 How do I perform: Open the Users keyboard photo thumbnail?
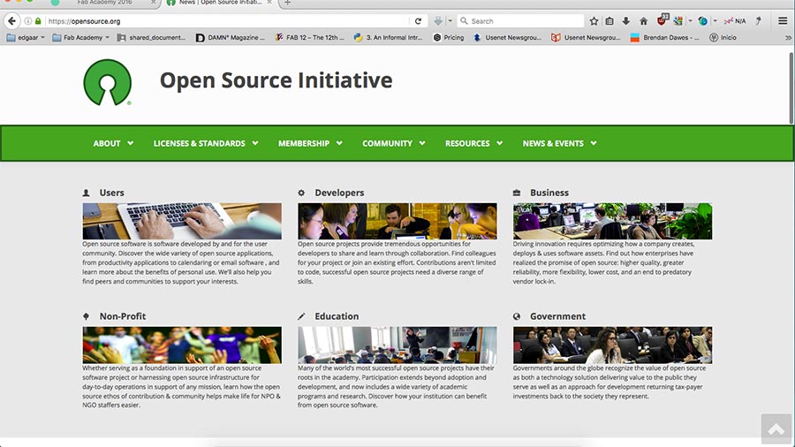click(182, 221)
